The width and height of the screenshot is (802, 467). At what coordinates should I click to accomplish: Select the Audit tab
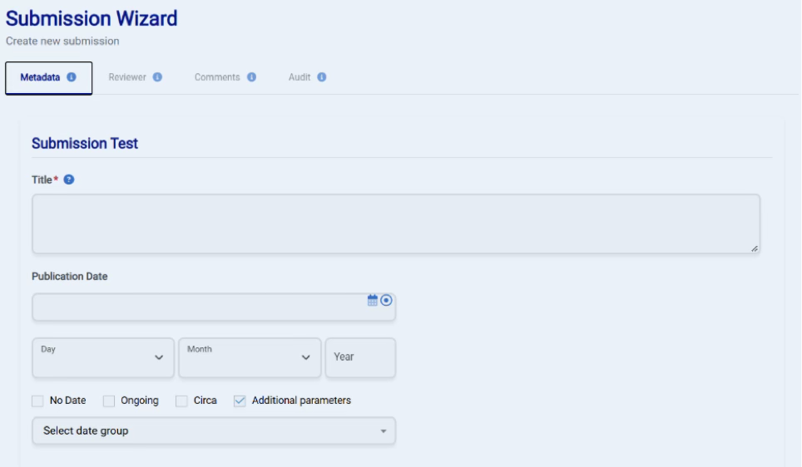point(307,77)
